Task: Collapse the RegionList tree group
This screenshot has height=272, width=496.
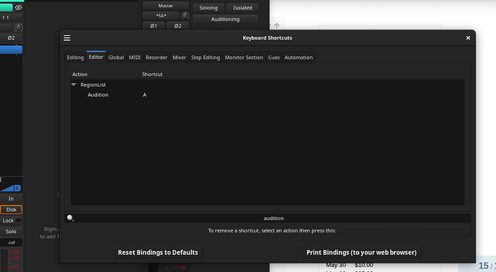Action: pyautogui.click(x=74, y=84)
